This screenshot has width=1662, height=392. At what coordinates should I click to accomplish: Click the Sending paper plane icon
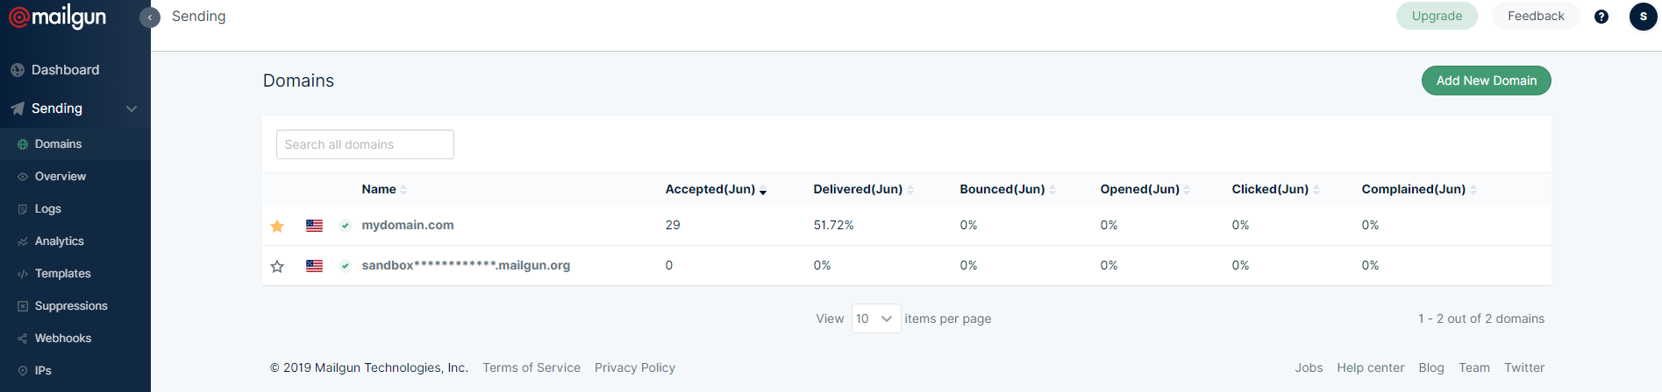tap(18, 108)
